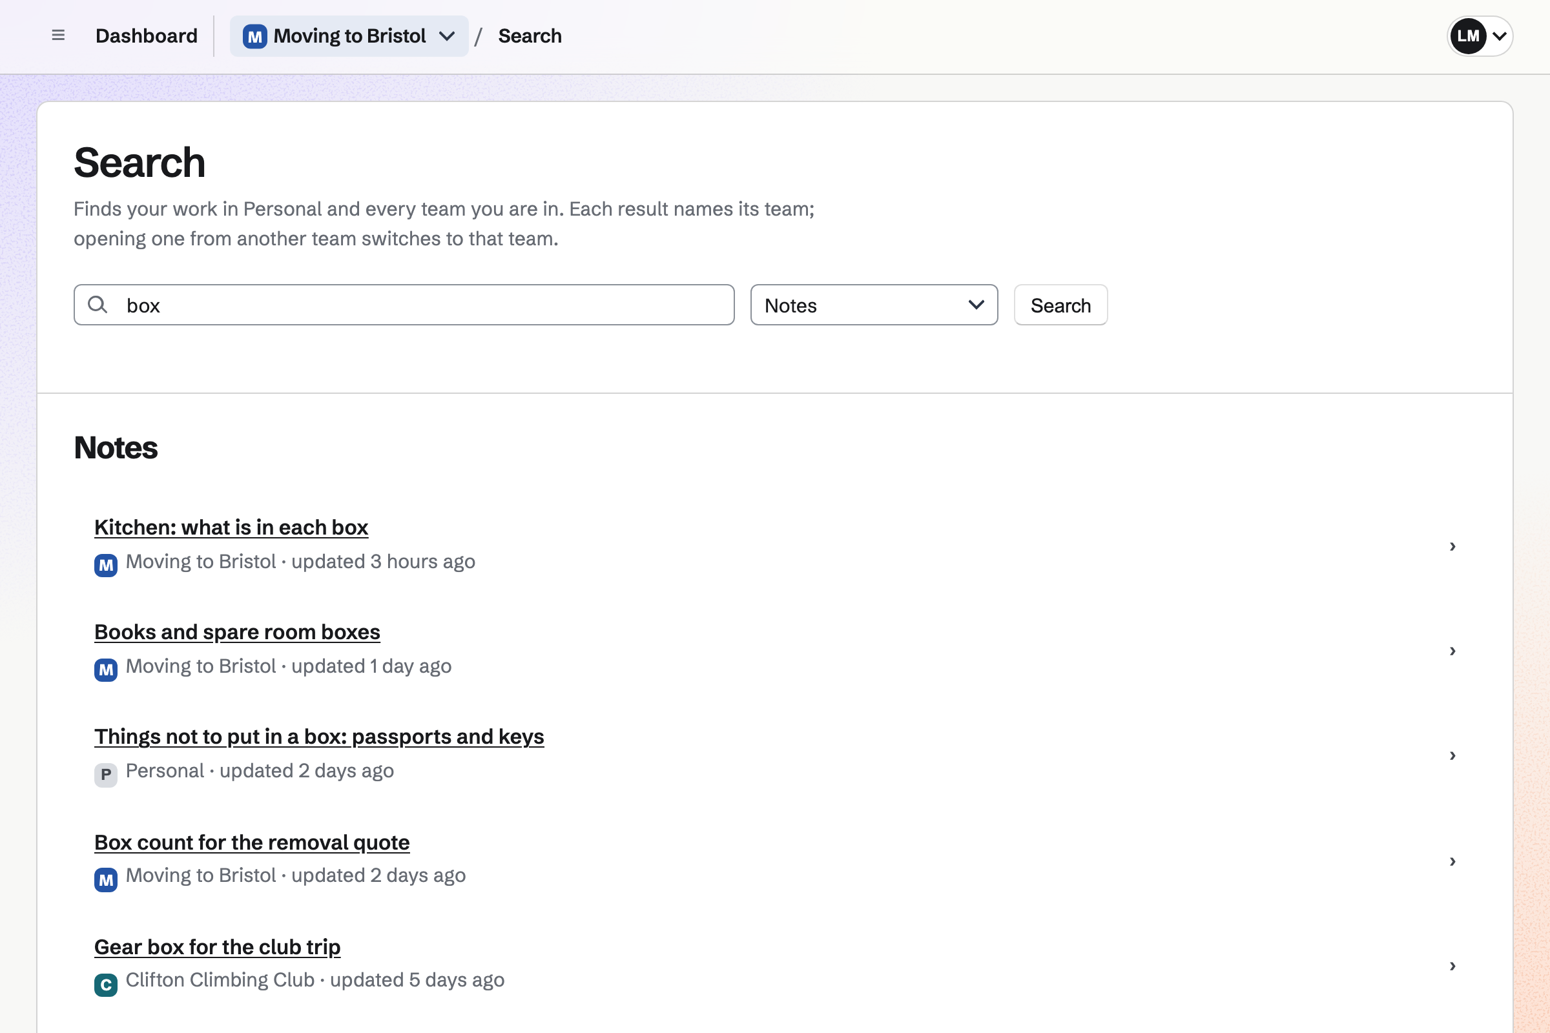Screen dimensions: 1550x1033
Task: Click text 'Moving to Bristol · updated 1 day ago'
Action: coord(289,666)
